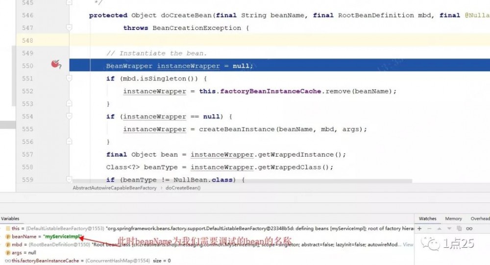490x265 pixels.
Task: Click line number 548 in the gutter
Action: pyautogui.click(x=27, y=40)
